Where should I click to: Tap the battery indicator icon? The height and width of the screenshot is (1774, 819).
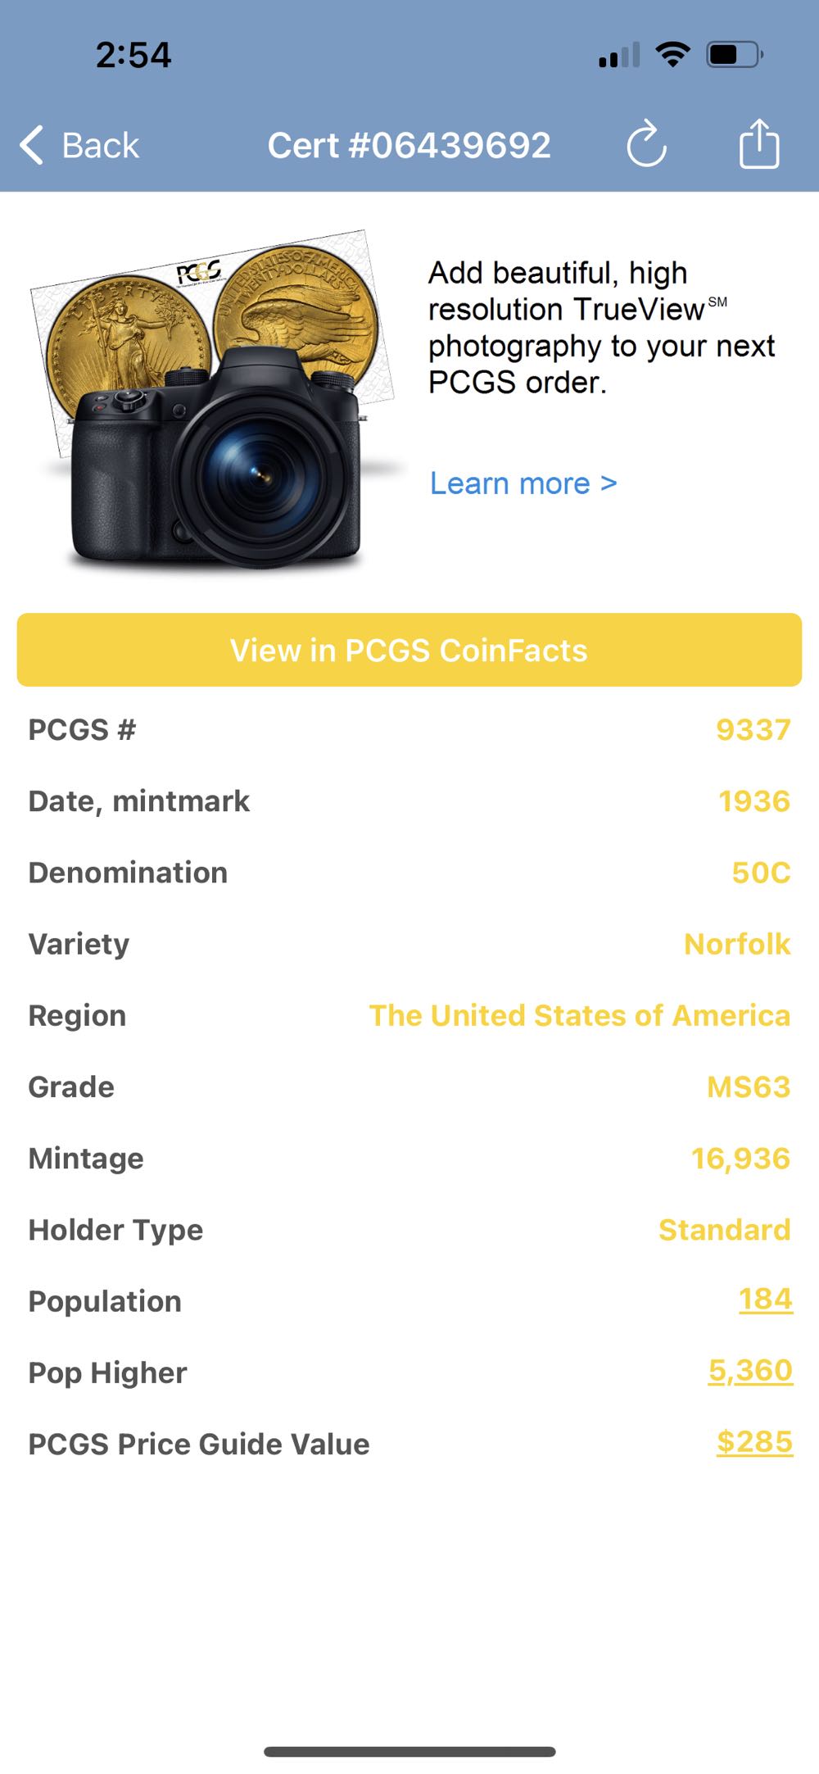coord(735,55)
